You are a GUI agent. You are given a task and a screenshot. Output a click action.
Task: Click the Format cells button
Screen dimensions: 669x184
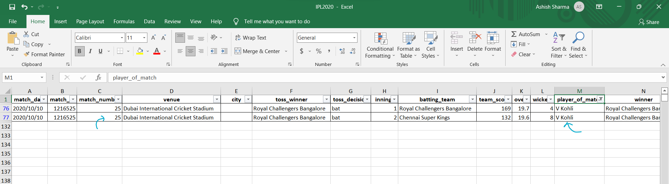[493, 44]
